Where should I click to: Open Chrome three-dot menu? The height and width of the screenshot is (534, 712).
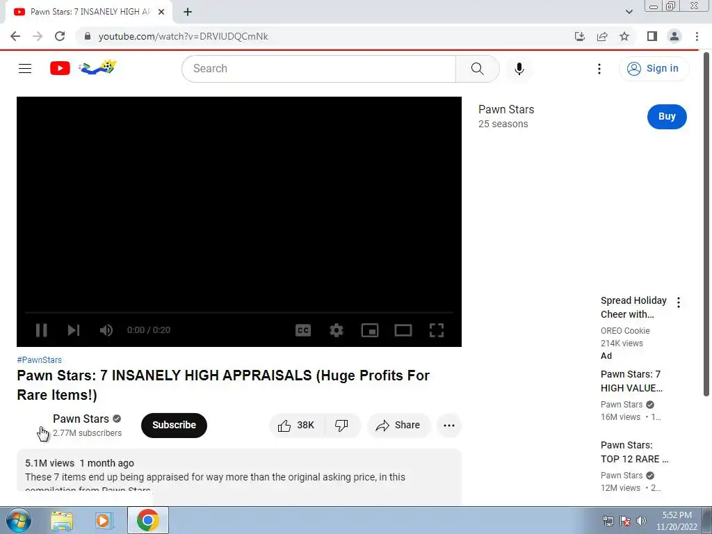point(697,36)
